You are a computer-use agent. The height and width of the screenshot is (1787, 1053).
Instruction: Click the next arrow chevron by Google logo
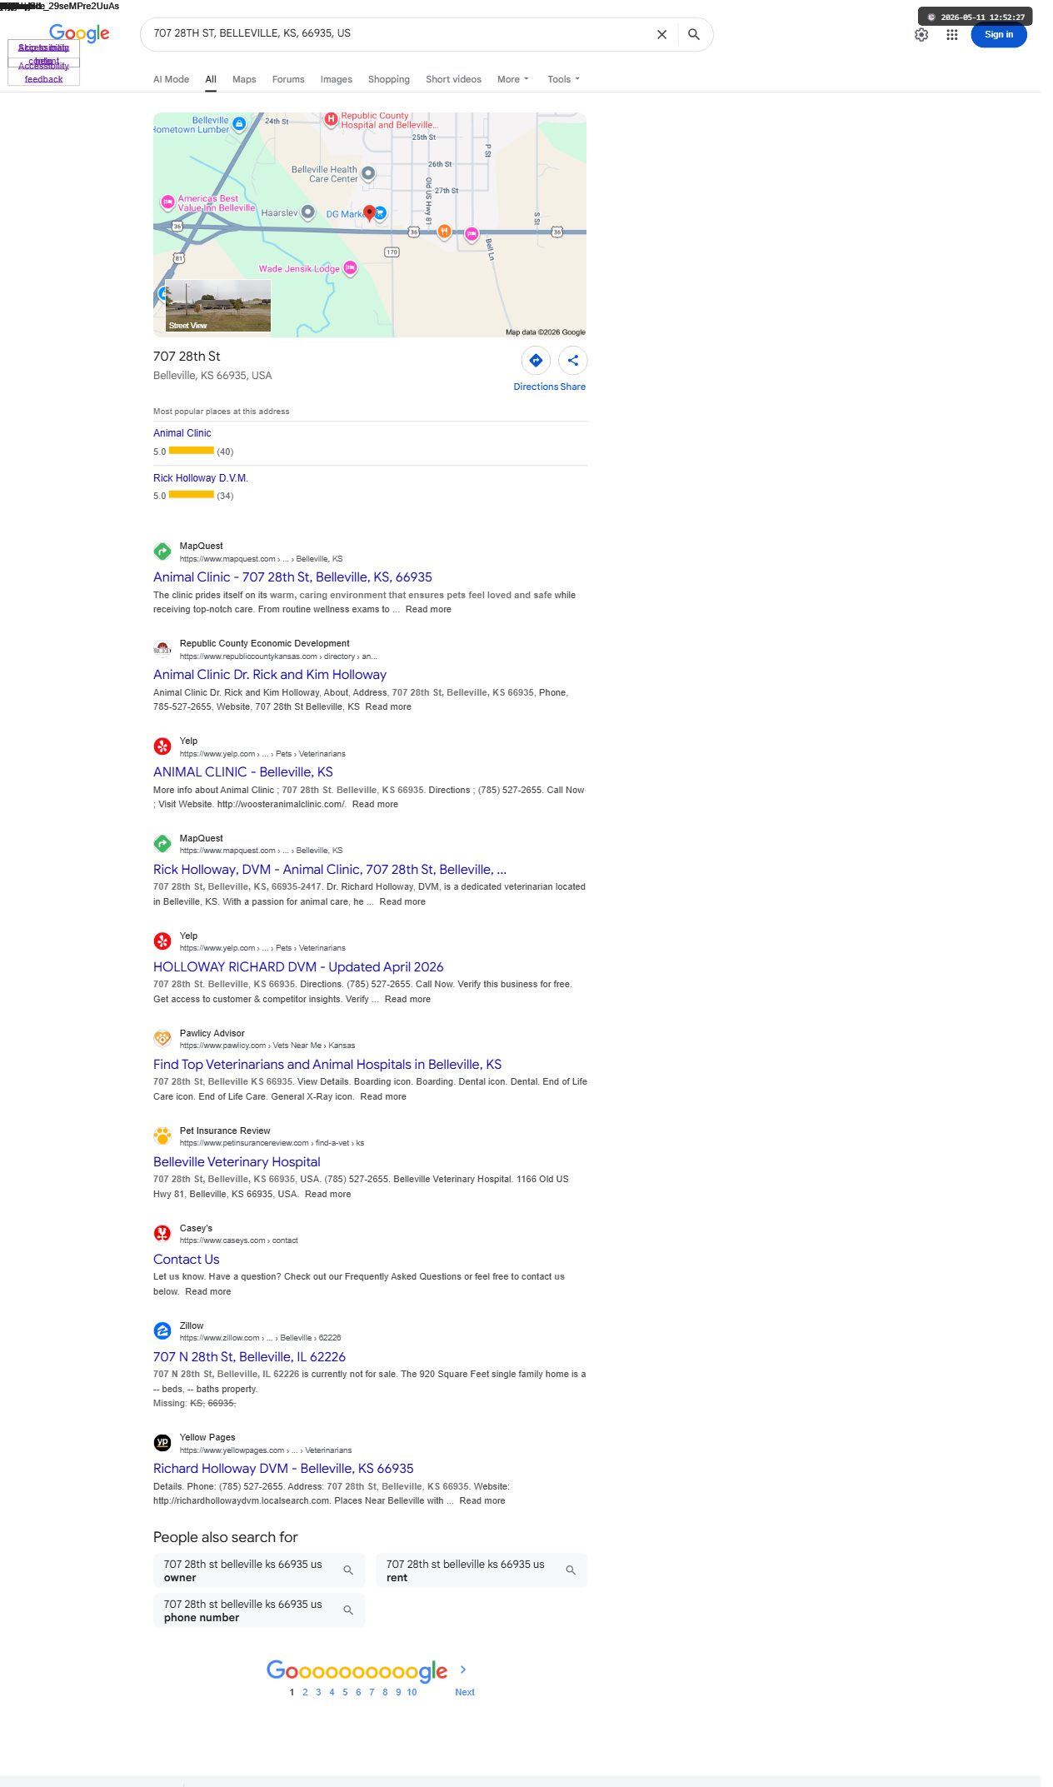463,1670
